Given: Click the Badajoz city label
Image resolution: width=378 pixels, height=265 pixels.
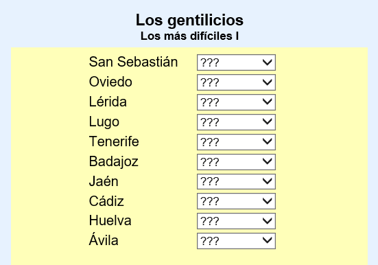Looking at the screenshot, I should coord(114,161).
